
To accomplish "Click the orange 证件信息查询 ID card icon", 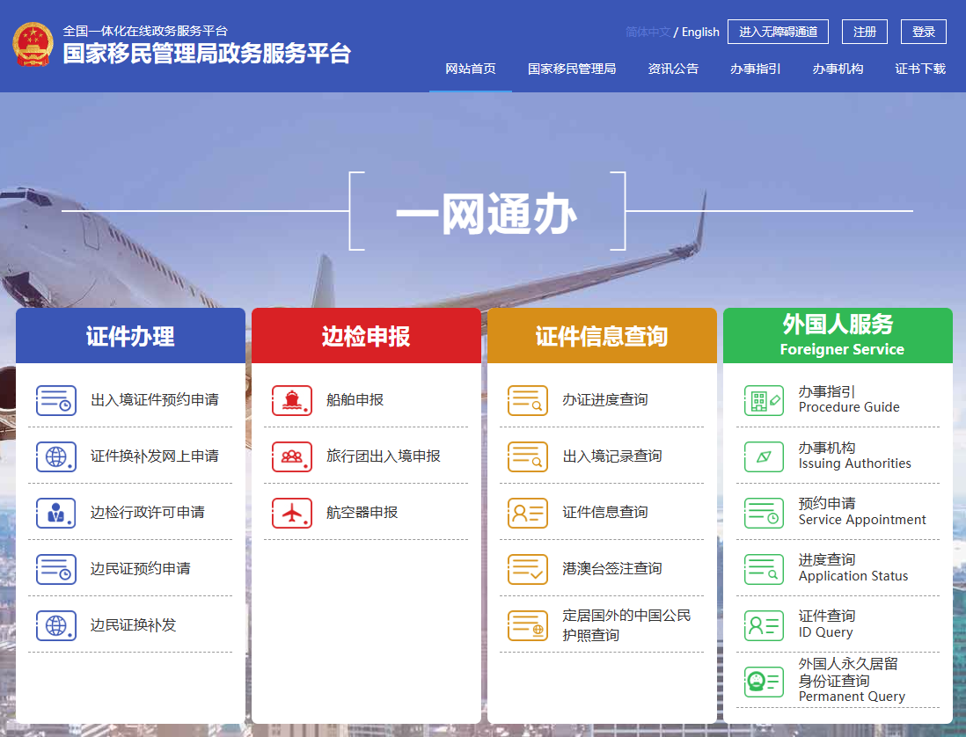I will [x=528, y=513].
